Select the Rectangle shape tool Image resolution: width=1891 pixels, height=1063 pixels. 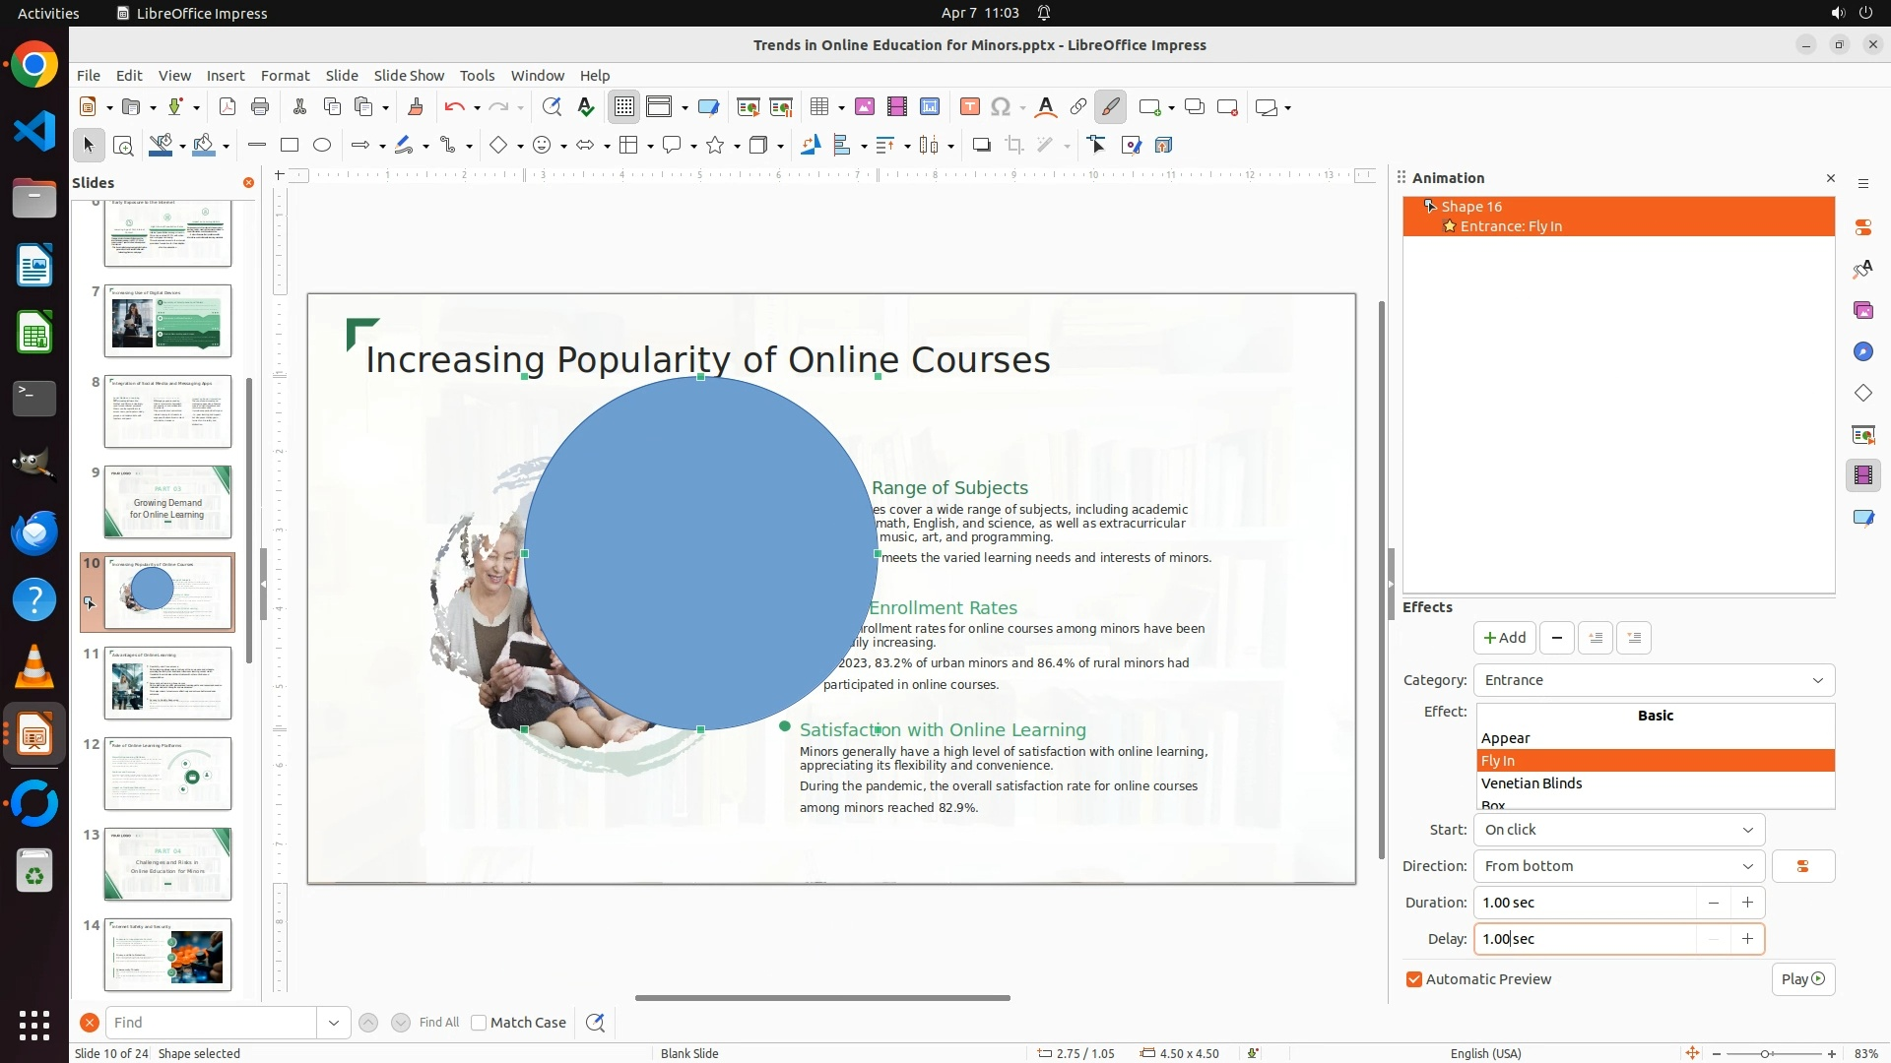coord(289,145)
